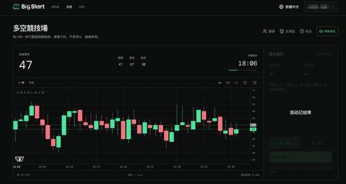Select the highlighted nav item between MEME and FAQ
This screenshot has width=346, height=184.
pos(69,7)
